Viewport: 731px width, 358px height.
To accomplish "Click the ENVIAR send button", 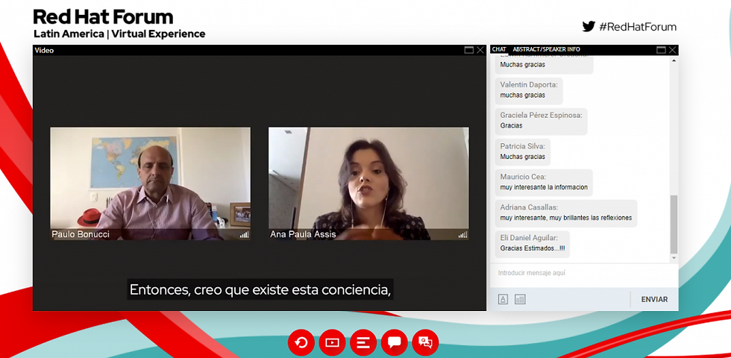I will pyautogui.click(x=654, y=299).
